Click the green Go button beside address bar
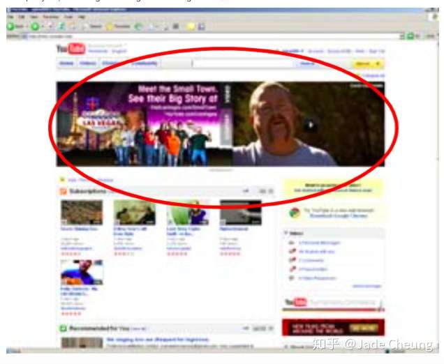The width and height of the screenshot is (444, 364). tap(410, 36)
